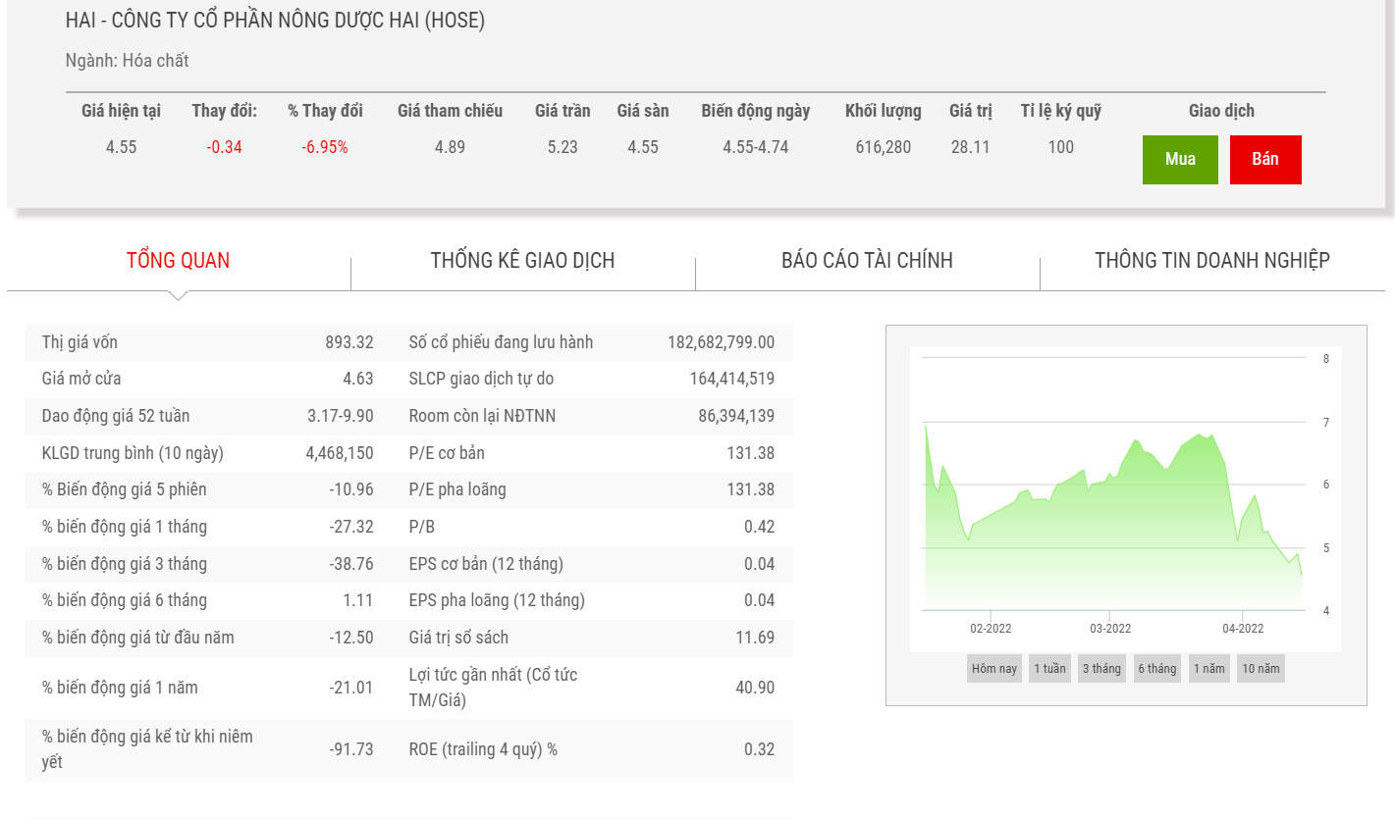Choose the 3 tháng chart period

tap(1101, 669)
